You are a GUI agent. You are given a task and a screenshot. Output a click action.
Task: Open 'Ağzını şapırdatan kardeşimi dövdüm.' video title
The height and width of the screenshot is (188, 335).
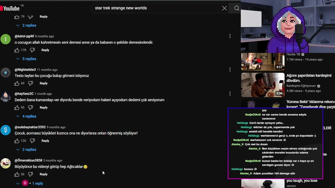309,78
